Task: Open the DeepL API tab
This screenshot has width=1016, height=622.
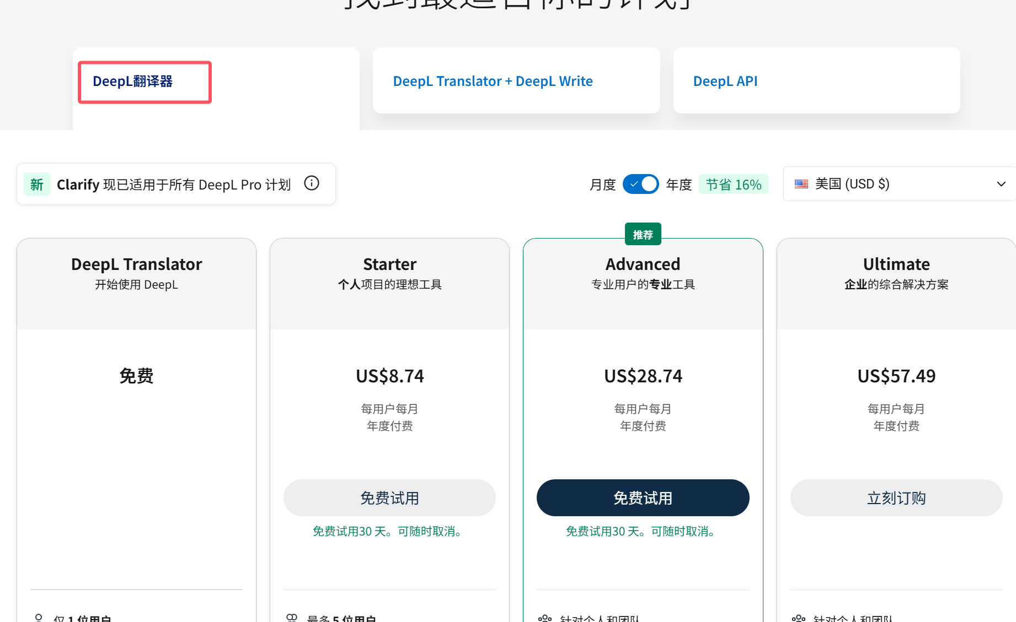Action: [725, 80]
